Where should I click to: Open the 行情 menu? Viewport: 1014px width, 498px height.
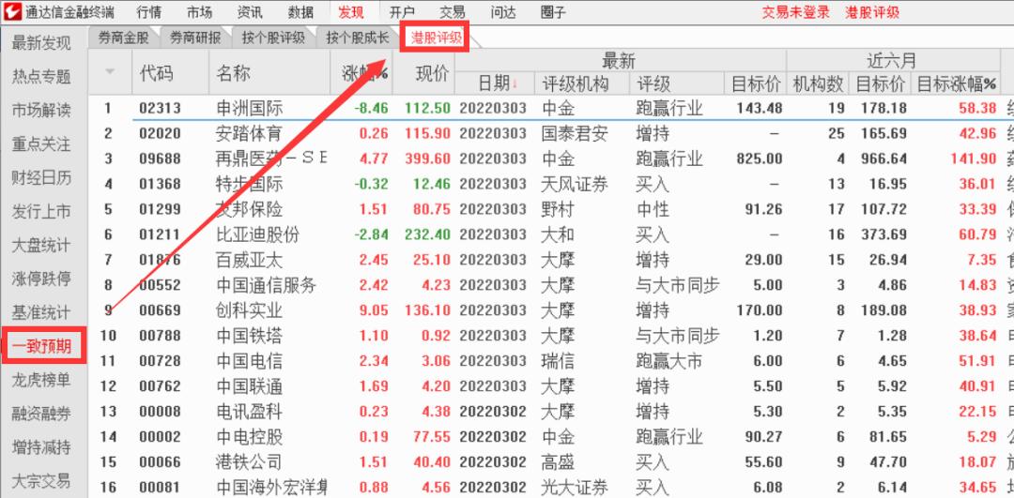tap(149, 12)
